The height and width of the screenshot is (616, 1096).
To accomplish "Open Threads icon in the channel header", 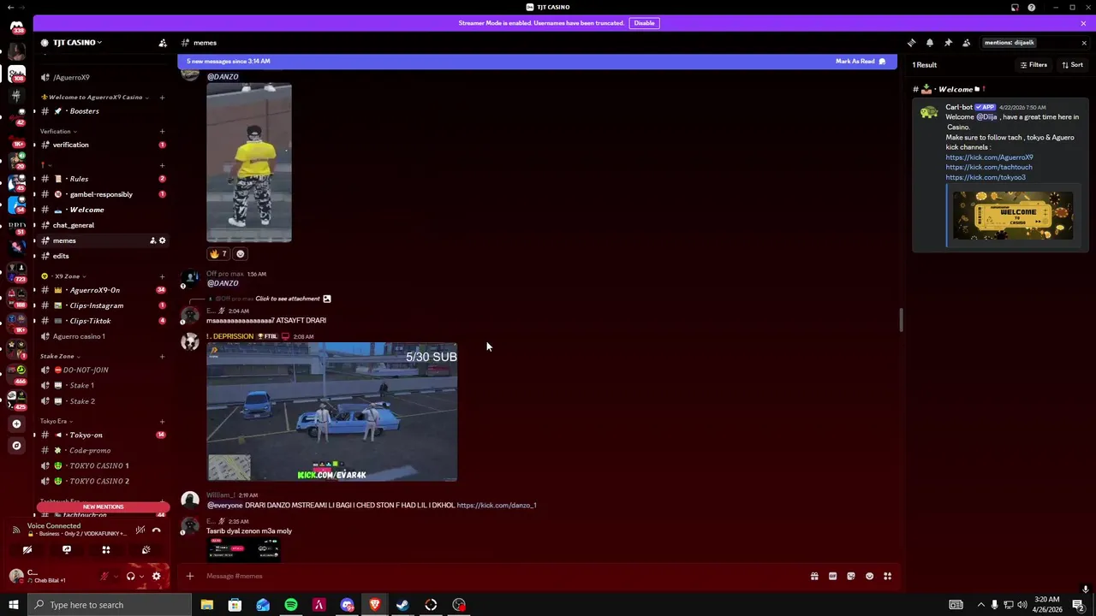I will (911, 43).
